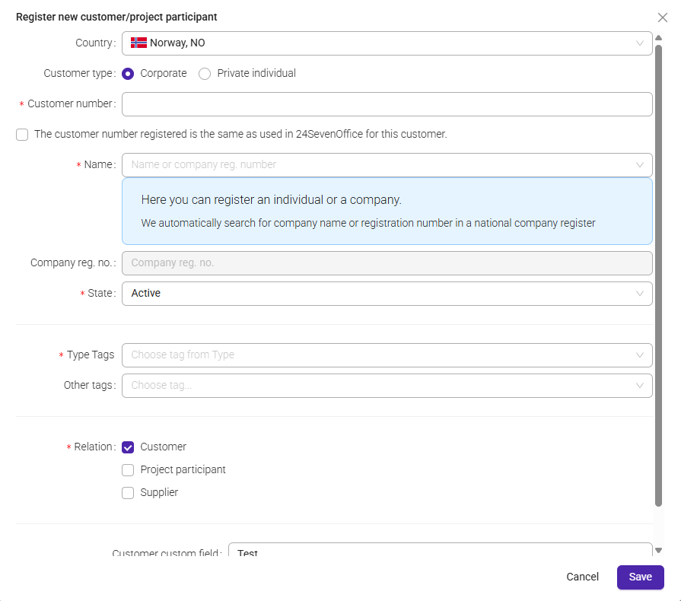The image size is (681, 601).
Task: Click the Norway flag icon
Action: 138,43
